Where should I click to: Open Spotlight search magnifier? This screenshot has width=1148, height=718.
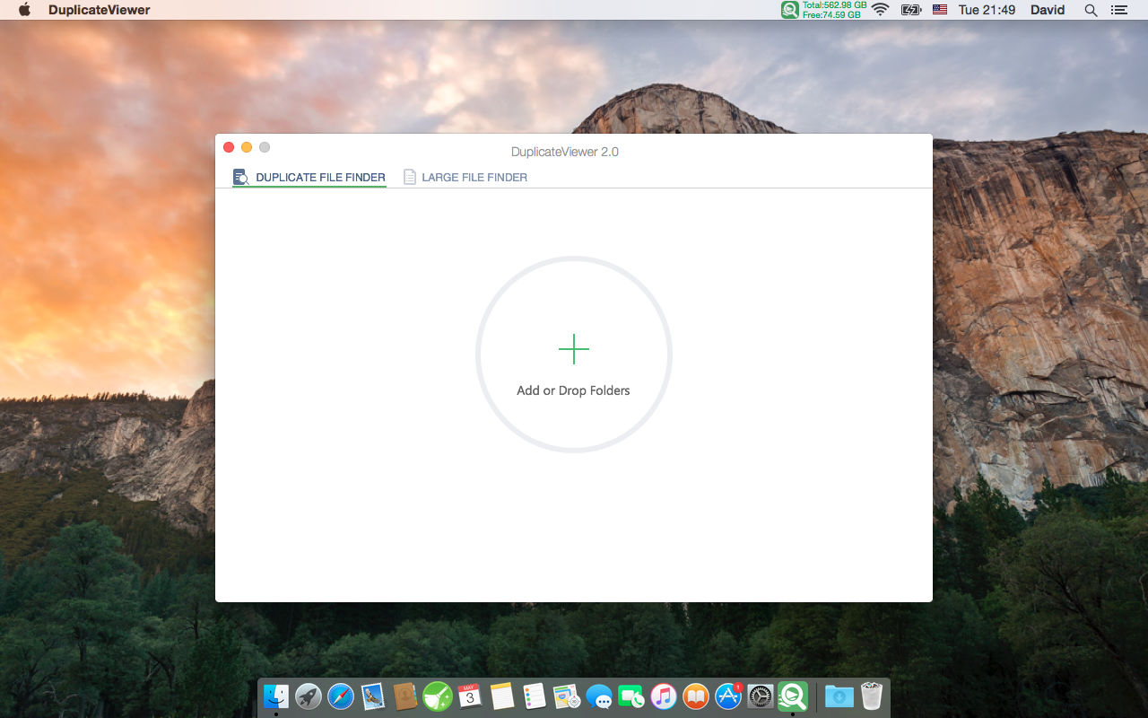[x=1091, y=10]
